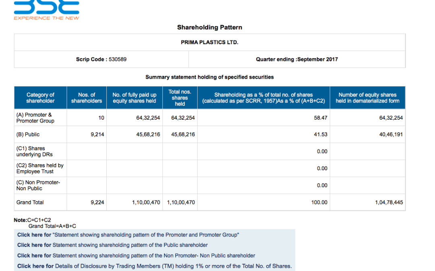Click Grand Total dematerialized shares '1,04,78,445'

[x=389, y=202]
